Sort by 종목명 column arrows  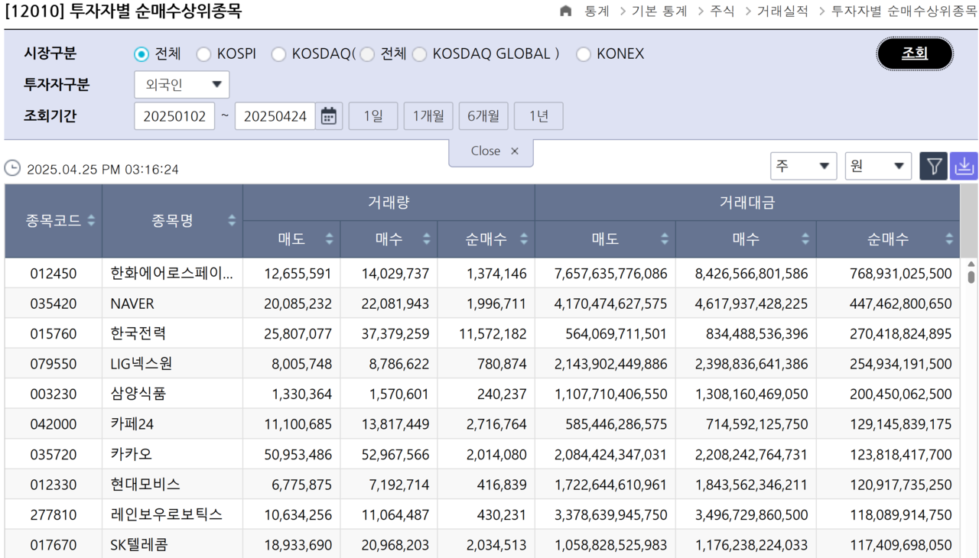click(232, 220)
